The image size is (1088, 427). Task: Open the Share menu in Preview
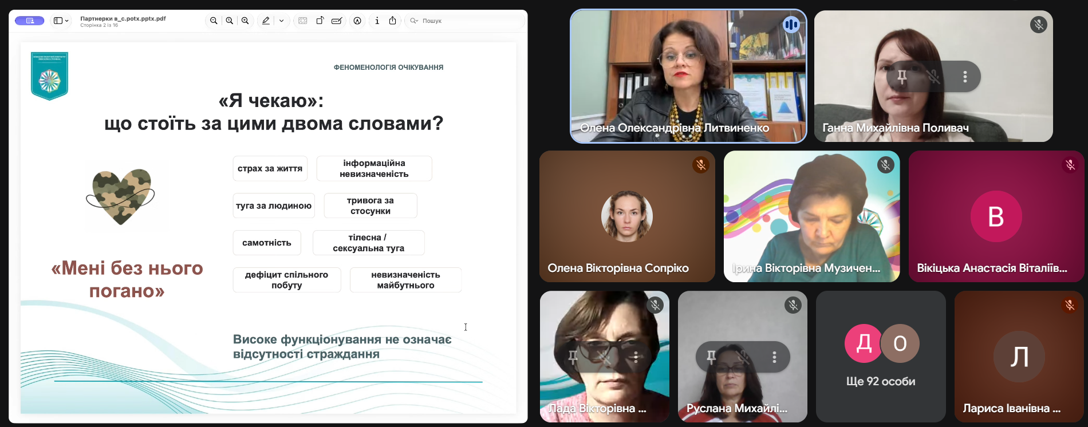point(392,21)
